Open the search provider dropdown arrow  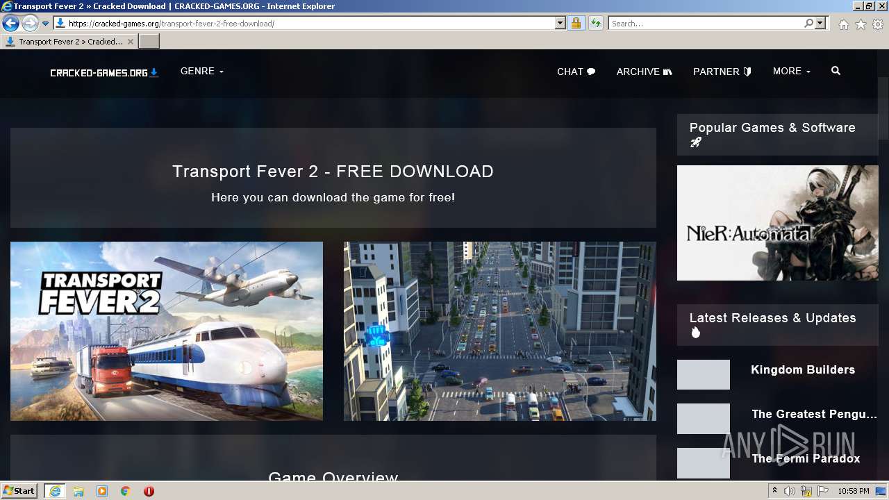click(820, 24)
